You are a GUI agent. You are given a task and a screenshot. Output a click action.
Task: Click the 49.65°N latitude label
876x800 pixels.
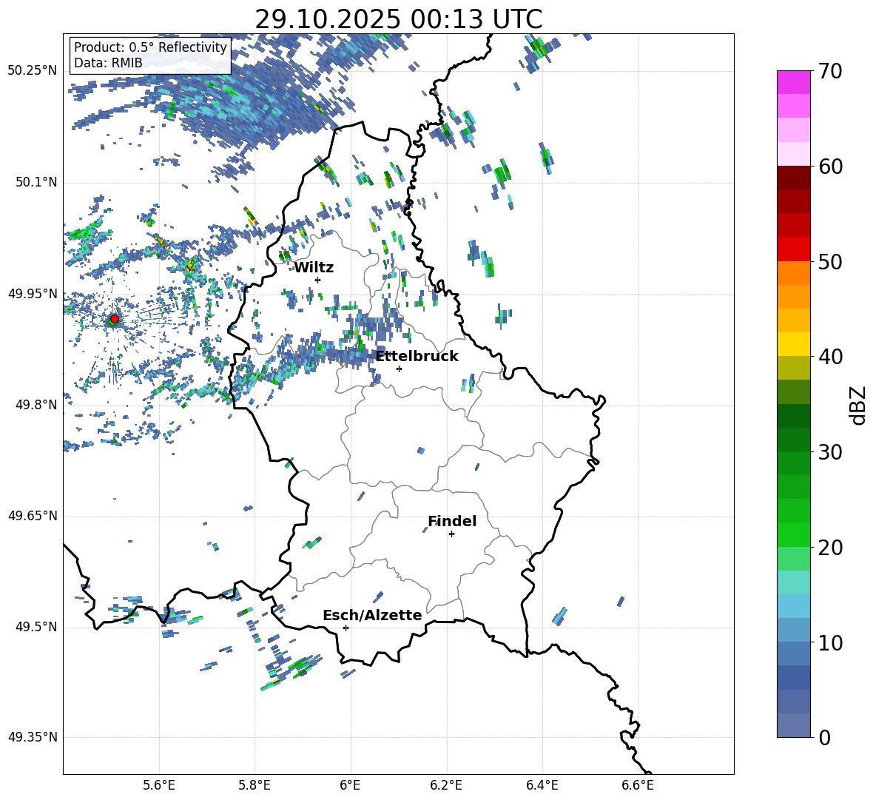33,516
